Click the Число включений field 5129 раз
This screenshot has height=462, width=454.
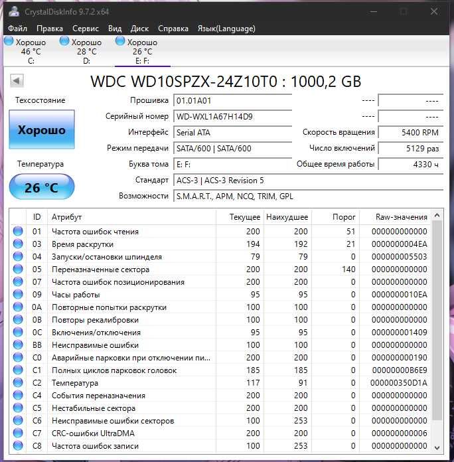tap(411, 149)
